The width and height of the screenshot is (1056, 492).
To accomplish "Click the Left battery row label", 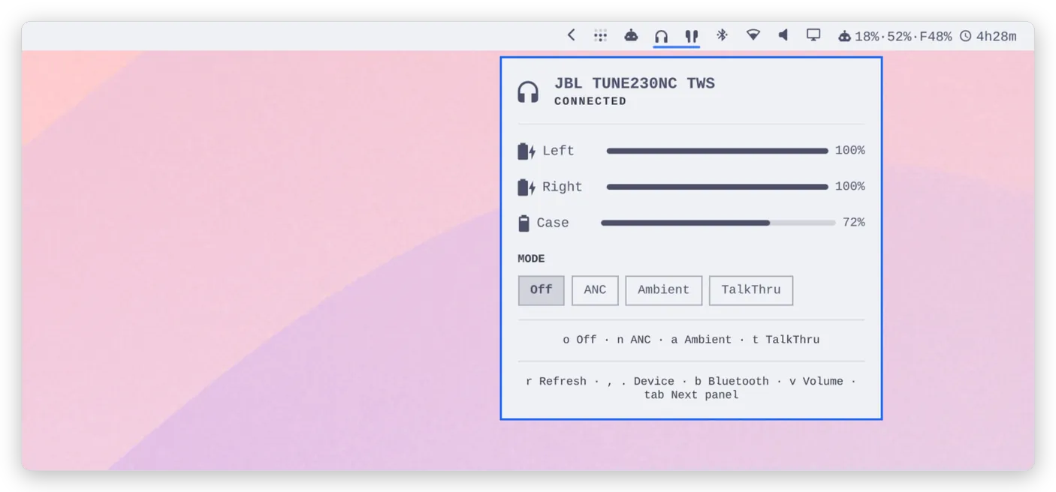I will pyautogui.click(x=558, y=151).
